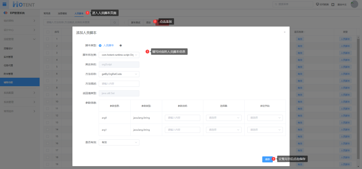Click the 人员脚本 type tag in the first row
The image size is (362, 169).
[x=345, y=39]
